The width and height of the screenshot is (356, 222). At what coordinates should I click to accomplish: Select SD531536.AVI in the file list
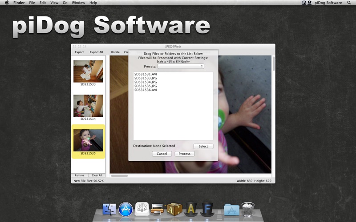pos(146,90)
